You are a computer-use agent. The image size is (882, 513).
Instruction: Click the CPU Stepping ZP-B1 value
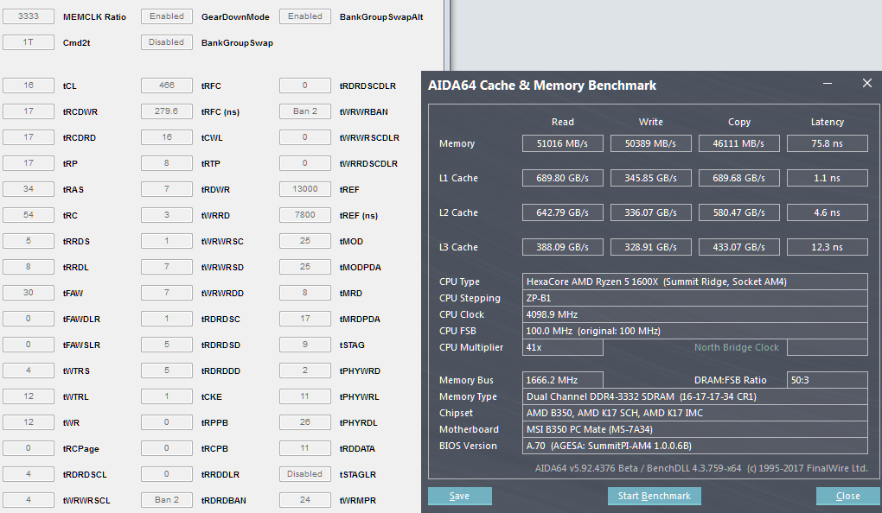[694, 298]
